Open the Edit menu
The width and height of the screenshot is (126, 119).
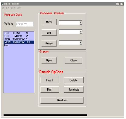pyautogui.click(x=8, y=8)
